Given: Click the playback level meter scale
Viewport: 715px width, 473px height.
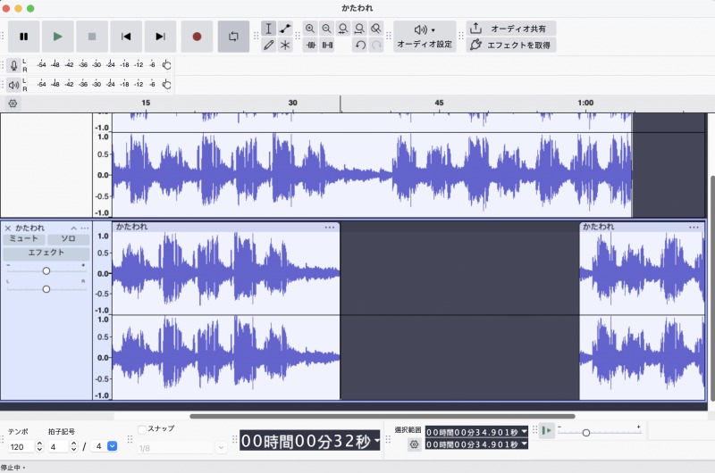Looking at the screenshot, I should 99,84.
